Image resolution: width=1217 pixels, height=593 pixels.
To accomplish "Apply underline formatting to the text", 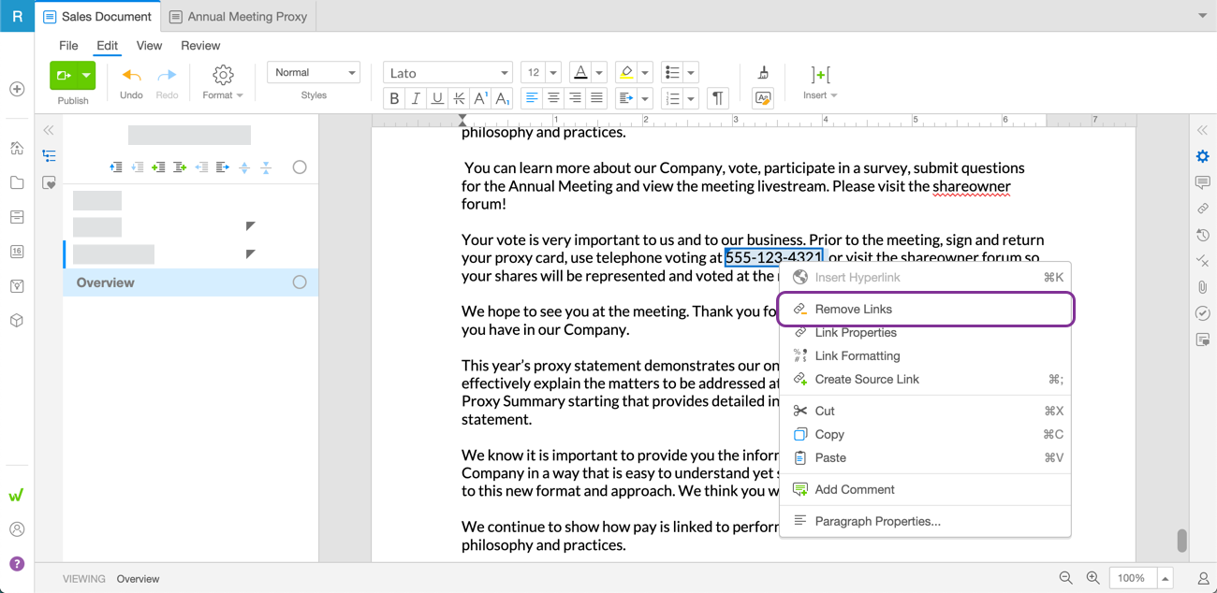I will 437,98.
